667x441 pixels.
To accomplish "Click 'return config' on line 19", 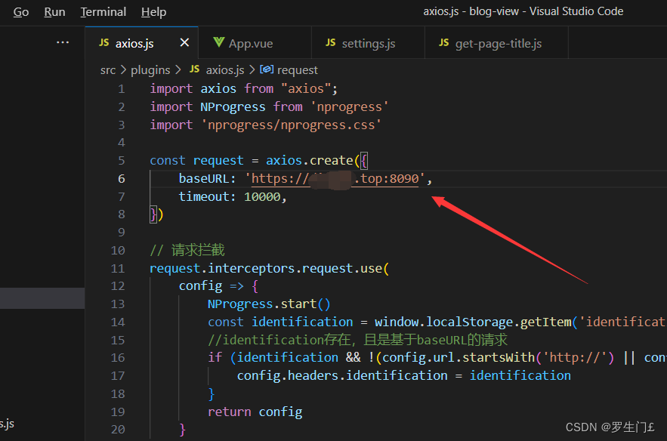I will click(x=255, y=412).
